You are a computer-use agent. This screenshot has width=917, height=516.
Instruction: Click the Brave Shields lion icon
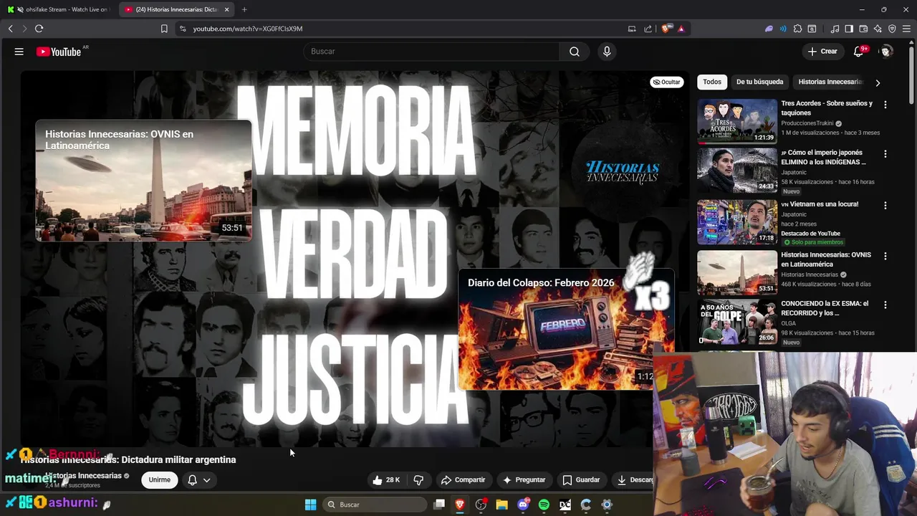666,29
